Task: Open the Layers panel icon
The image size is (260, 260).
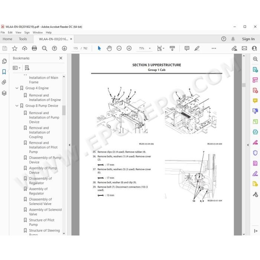Action: pos(4,93)
